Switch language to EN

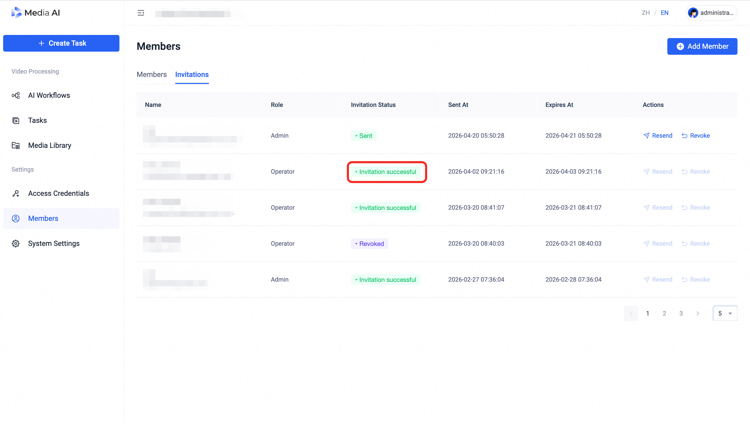click(664, 13)
